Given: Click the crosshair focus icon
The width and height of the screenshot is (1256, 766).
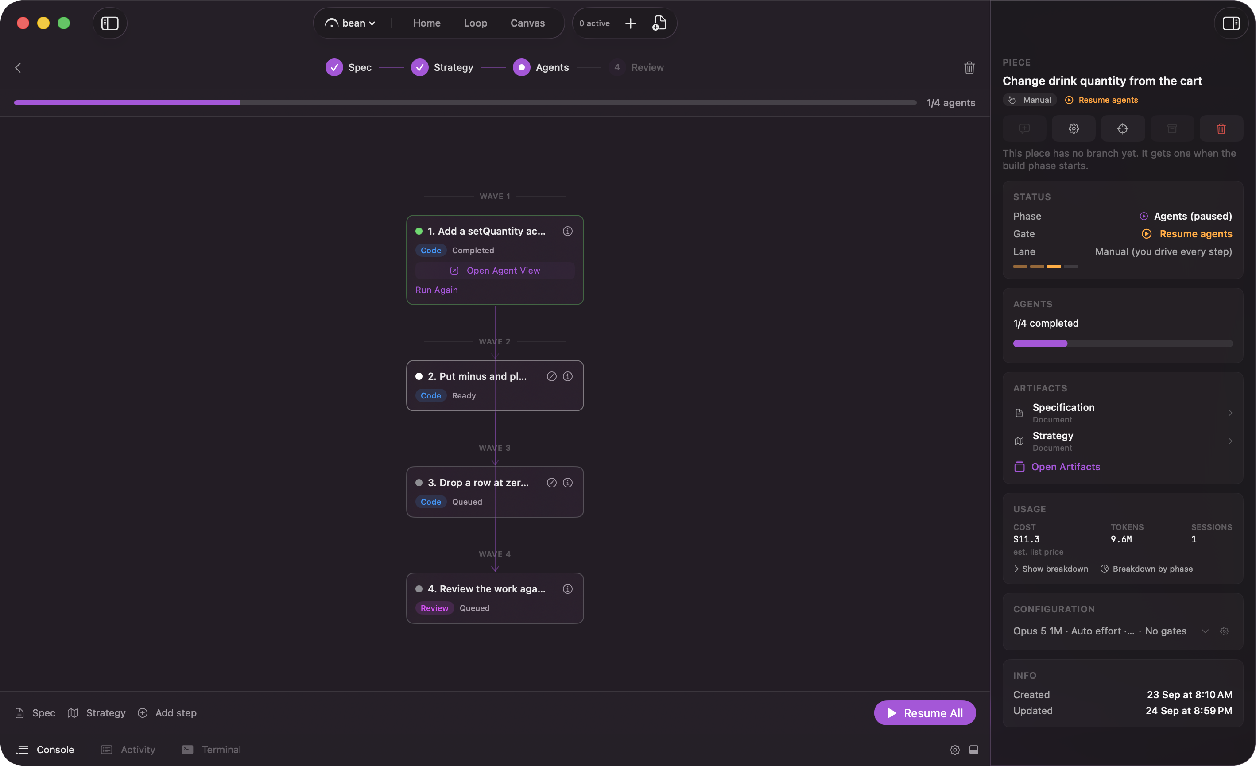Looking at the screenshot, I should [x=1122, y=128].
